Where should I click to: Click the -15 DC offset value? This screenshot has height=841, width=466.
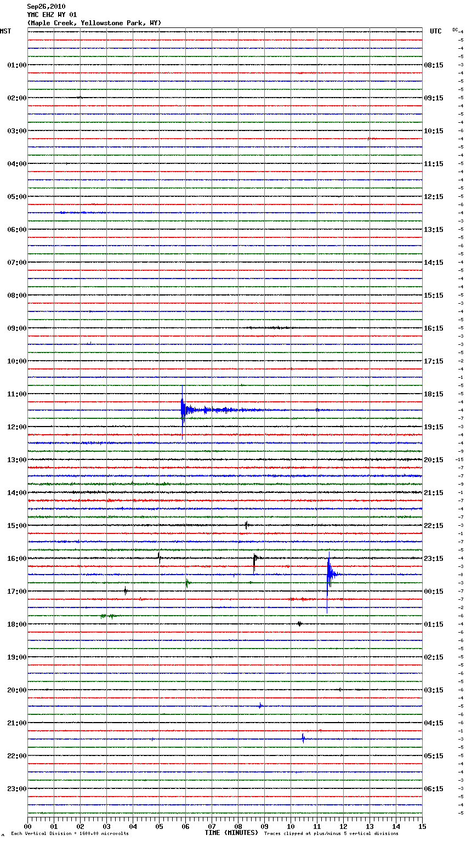[x=459, y=460]
